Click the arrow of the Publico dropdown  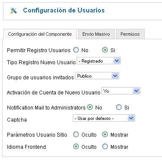point(115,76)
